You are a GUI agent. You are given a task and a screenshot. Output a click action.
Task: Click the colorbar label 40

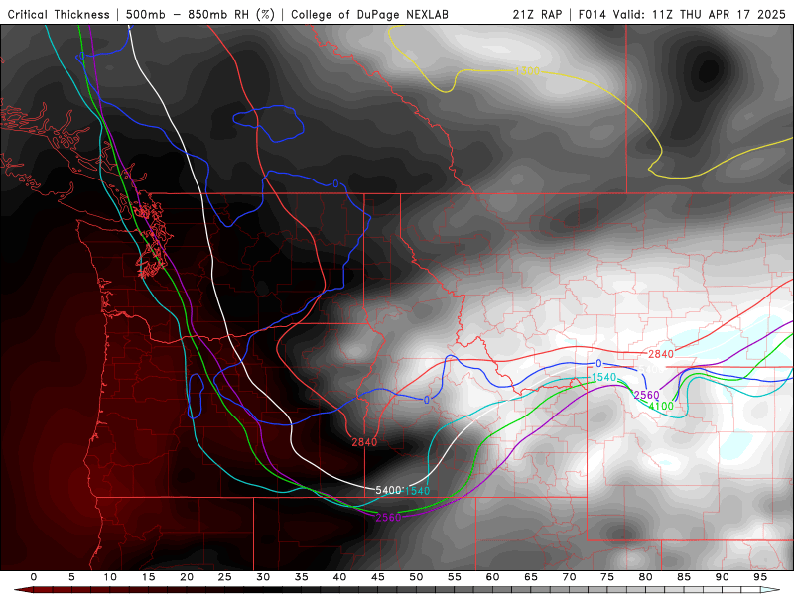pos(339,577)
